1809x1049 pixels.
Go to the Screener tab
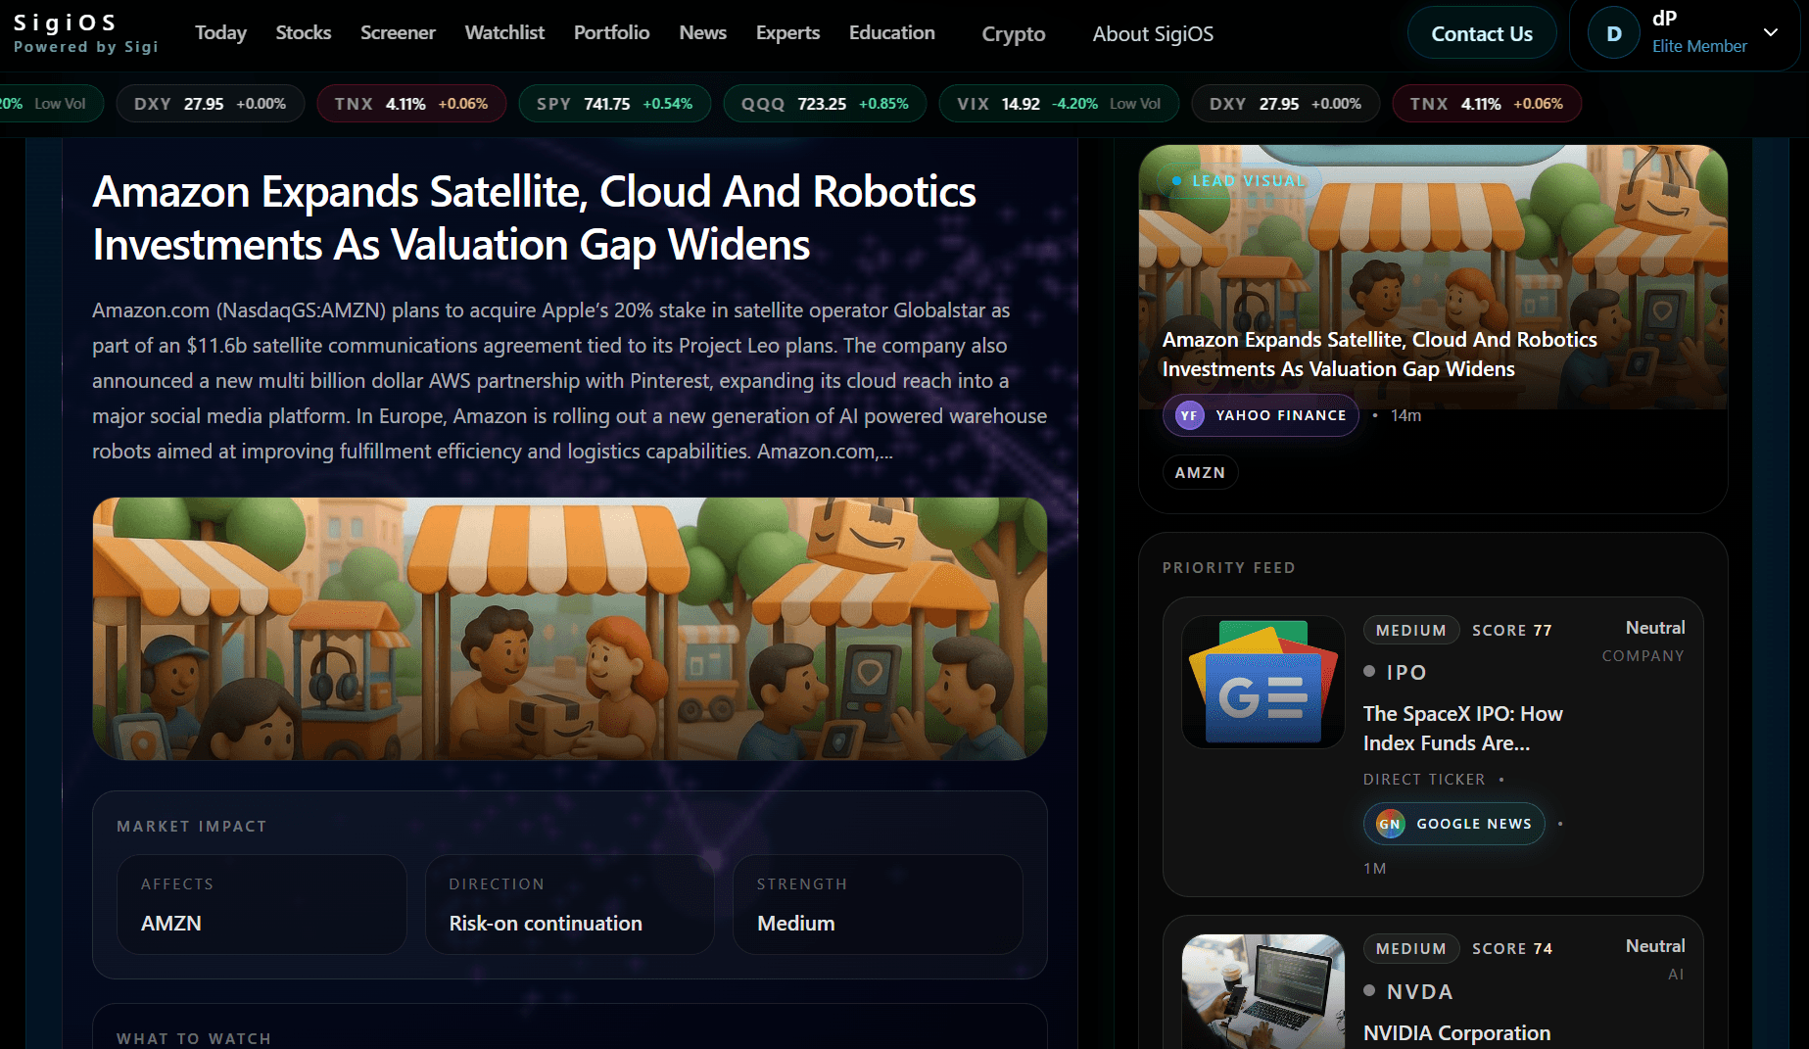pos(398,32)
